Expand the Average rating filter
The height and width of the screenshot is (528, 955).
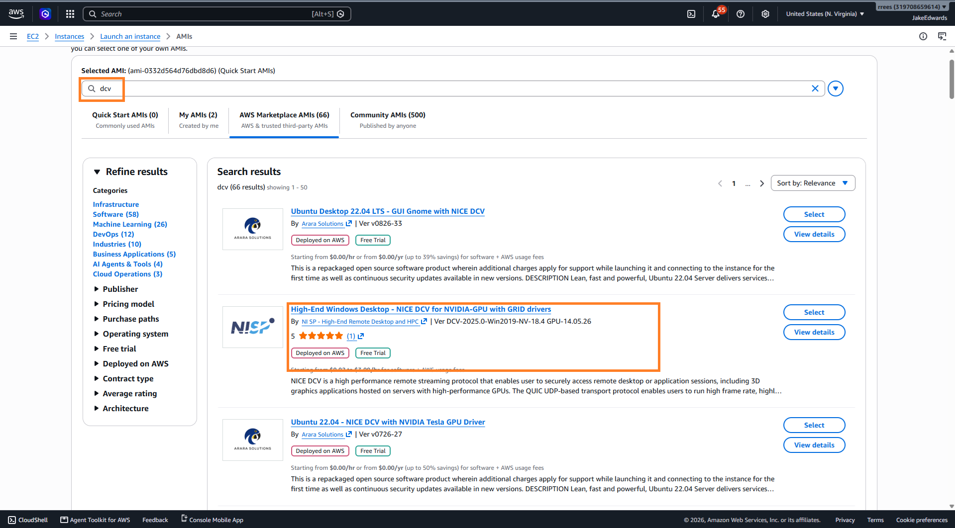[125, 394]
